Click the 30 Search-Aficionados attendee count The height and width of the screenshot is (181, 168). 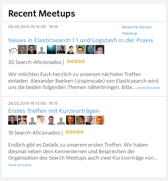coord(35,62)
